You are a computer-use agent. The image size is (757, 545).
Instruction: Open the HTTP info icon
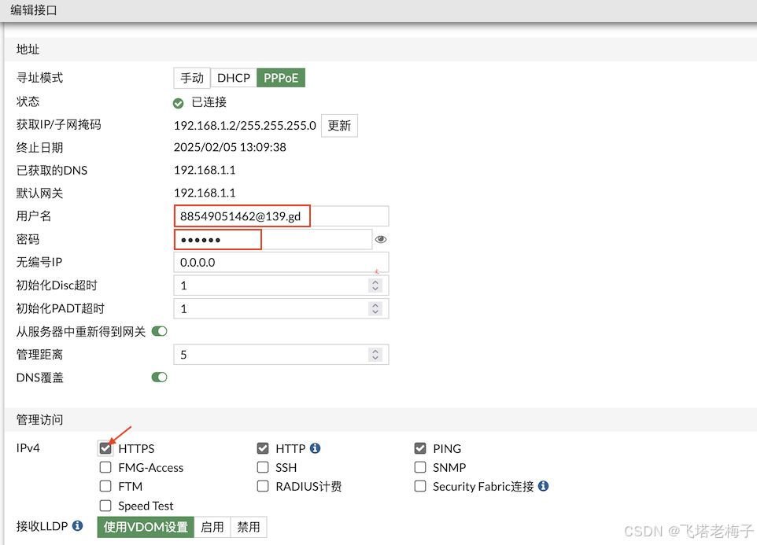tap(316, 448)
